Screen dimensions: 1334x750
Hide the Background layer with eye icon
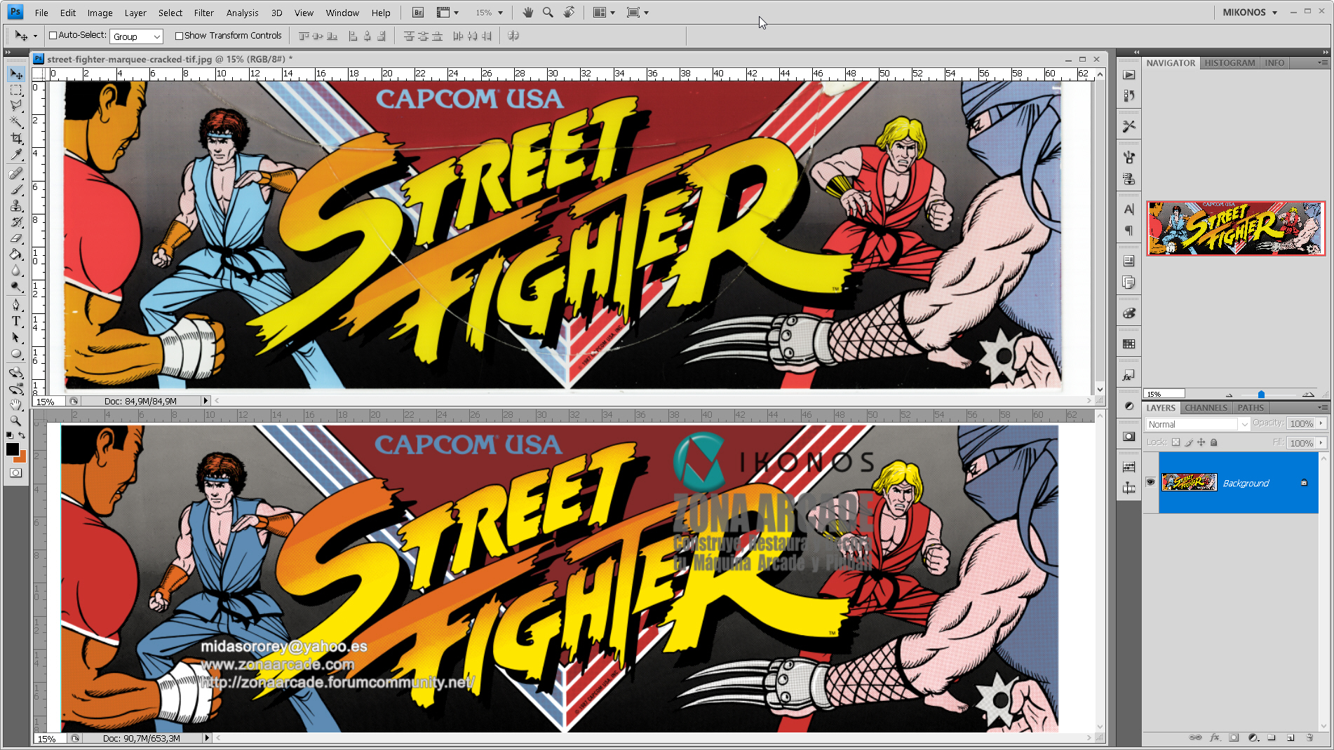coord(1150,482)
